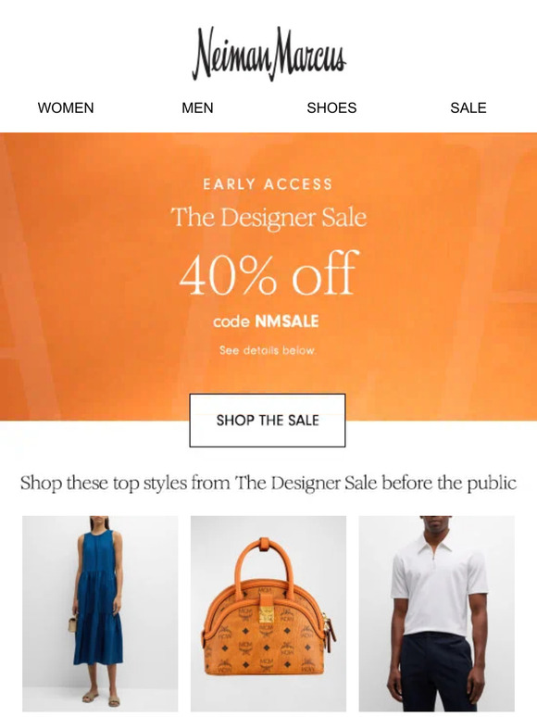Open the blue sleeveless dress product
This screenshot has height=717, width=537.
point(100,613)
